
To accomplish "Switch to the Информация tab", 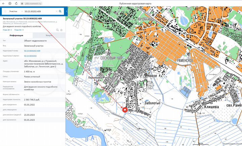I will tap(16, 35).
